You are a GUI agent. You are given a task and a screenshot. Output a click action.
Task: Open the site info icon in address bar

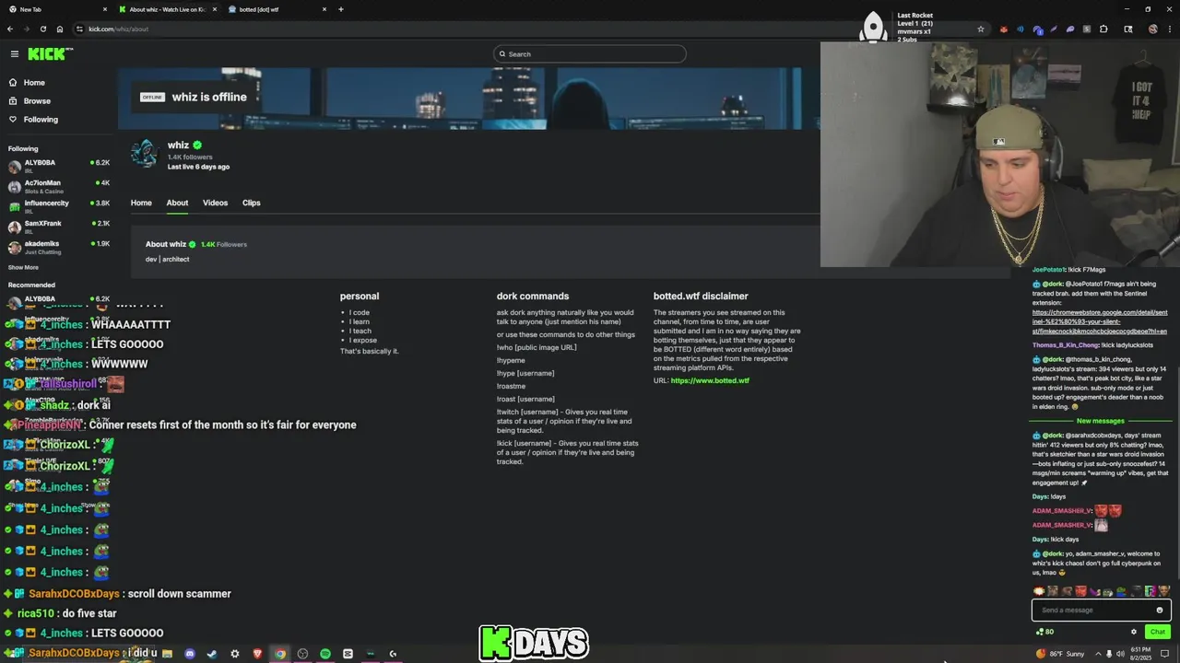[x=79, y=29]
